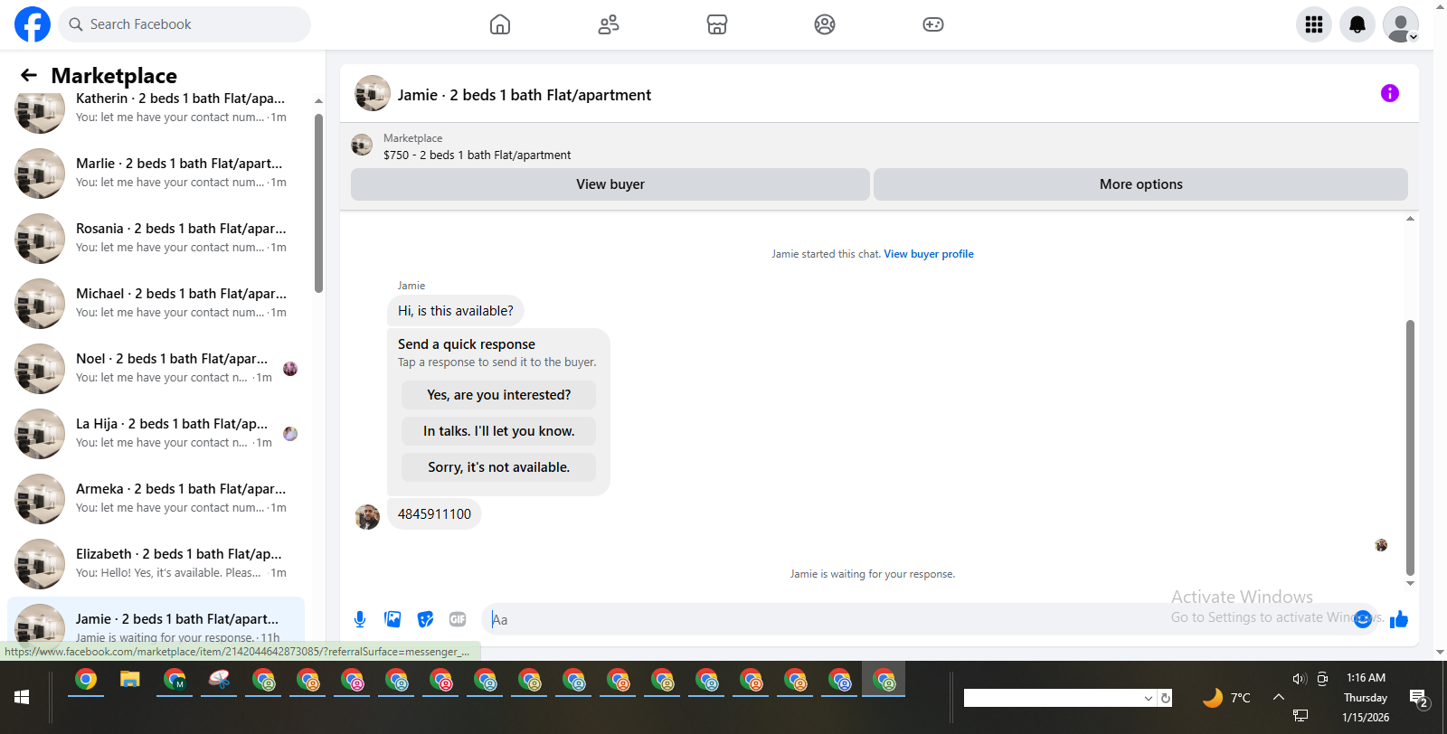Open the Snipping Tool in the taskbar
Viewport: 1447px width, 734px height.
pos(219,680)
